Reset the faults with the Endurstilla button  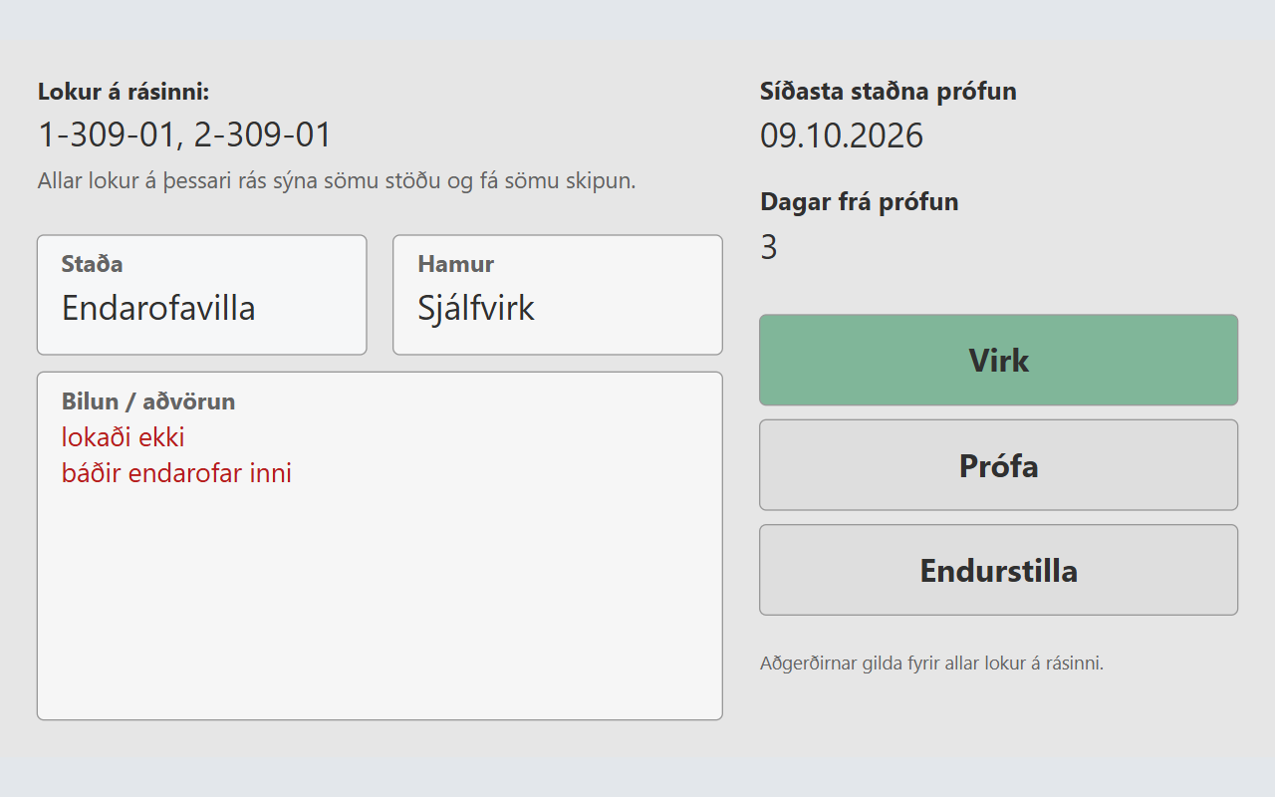tap(998, 570)
